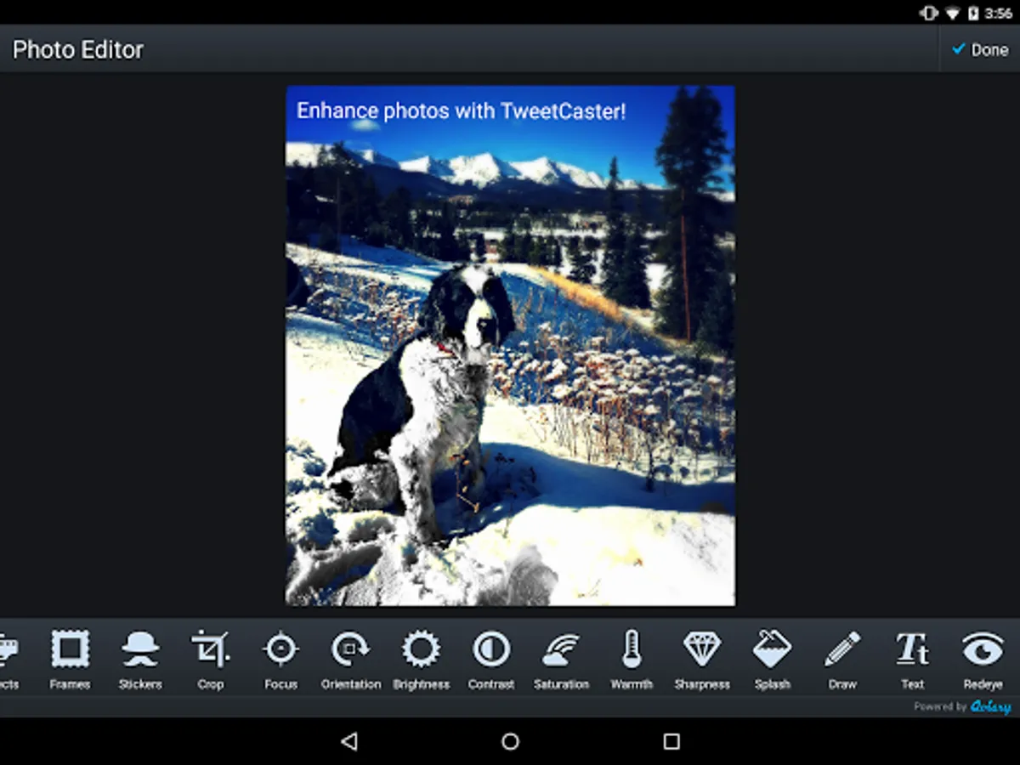
Task: Open the Text tool
Action: tap(913, 660)
